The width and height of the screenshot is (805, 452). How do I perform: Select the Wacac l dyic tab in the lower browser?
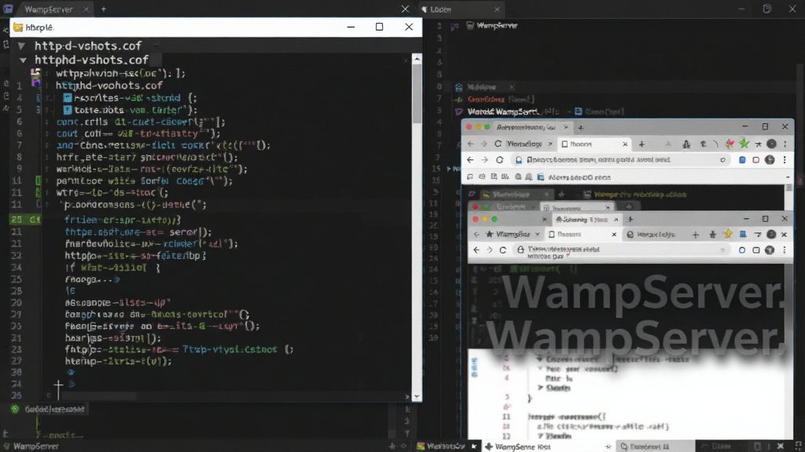coord(655,234)
